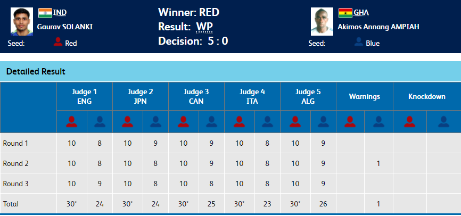Select the Detailed Result section header

(36, 71)
